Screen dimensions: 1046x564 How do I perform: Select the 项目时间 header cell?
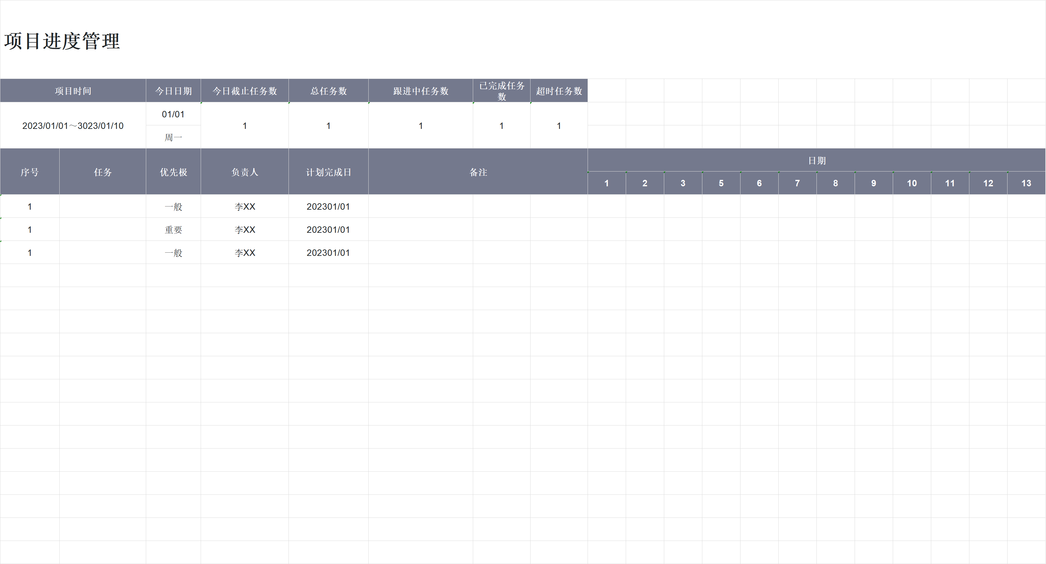click(x=73, y=91)
